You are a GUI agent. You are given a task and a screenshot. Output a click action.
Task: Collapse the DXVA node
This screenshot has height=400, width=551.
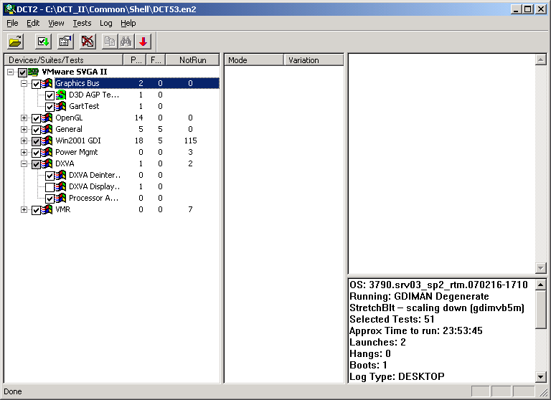point(24,163)
